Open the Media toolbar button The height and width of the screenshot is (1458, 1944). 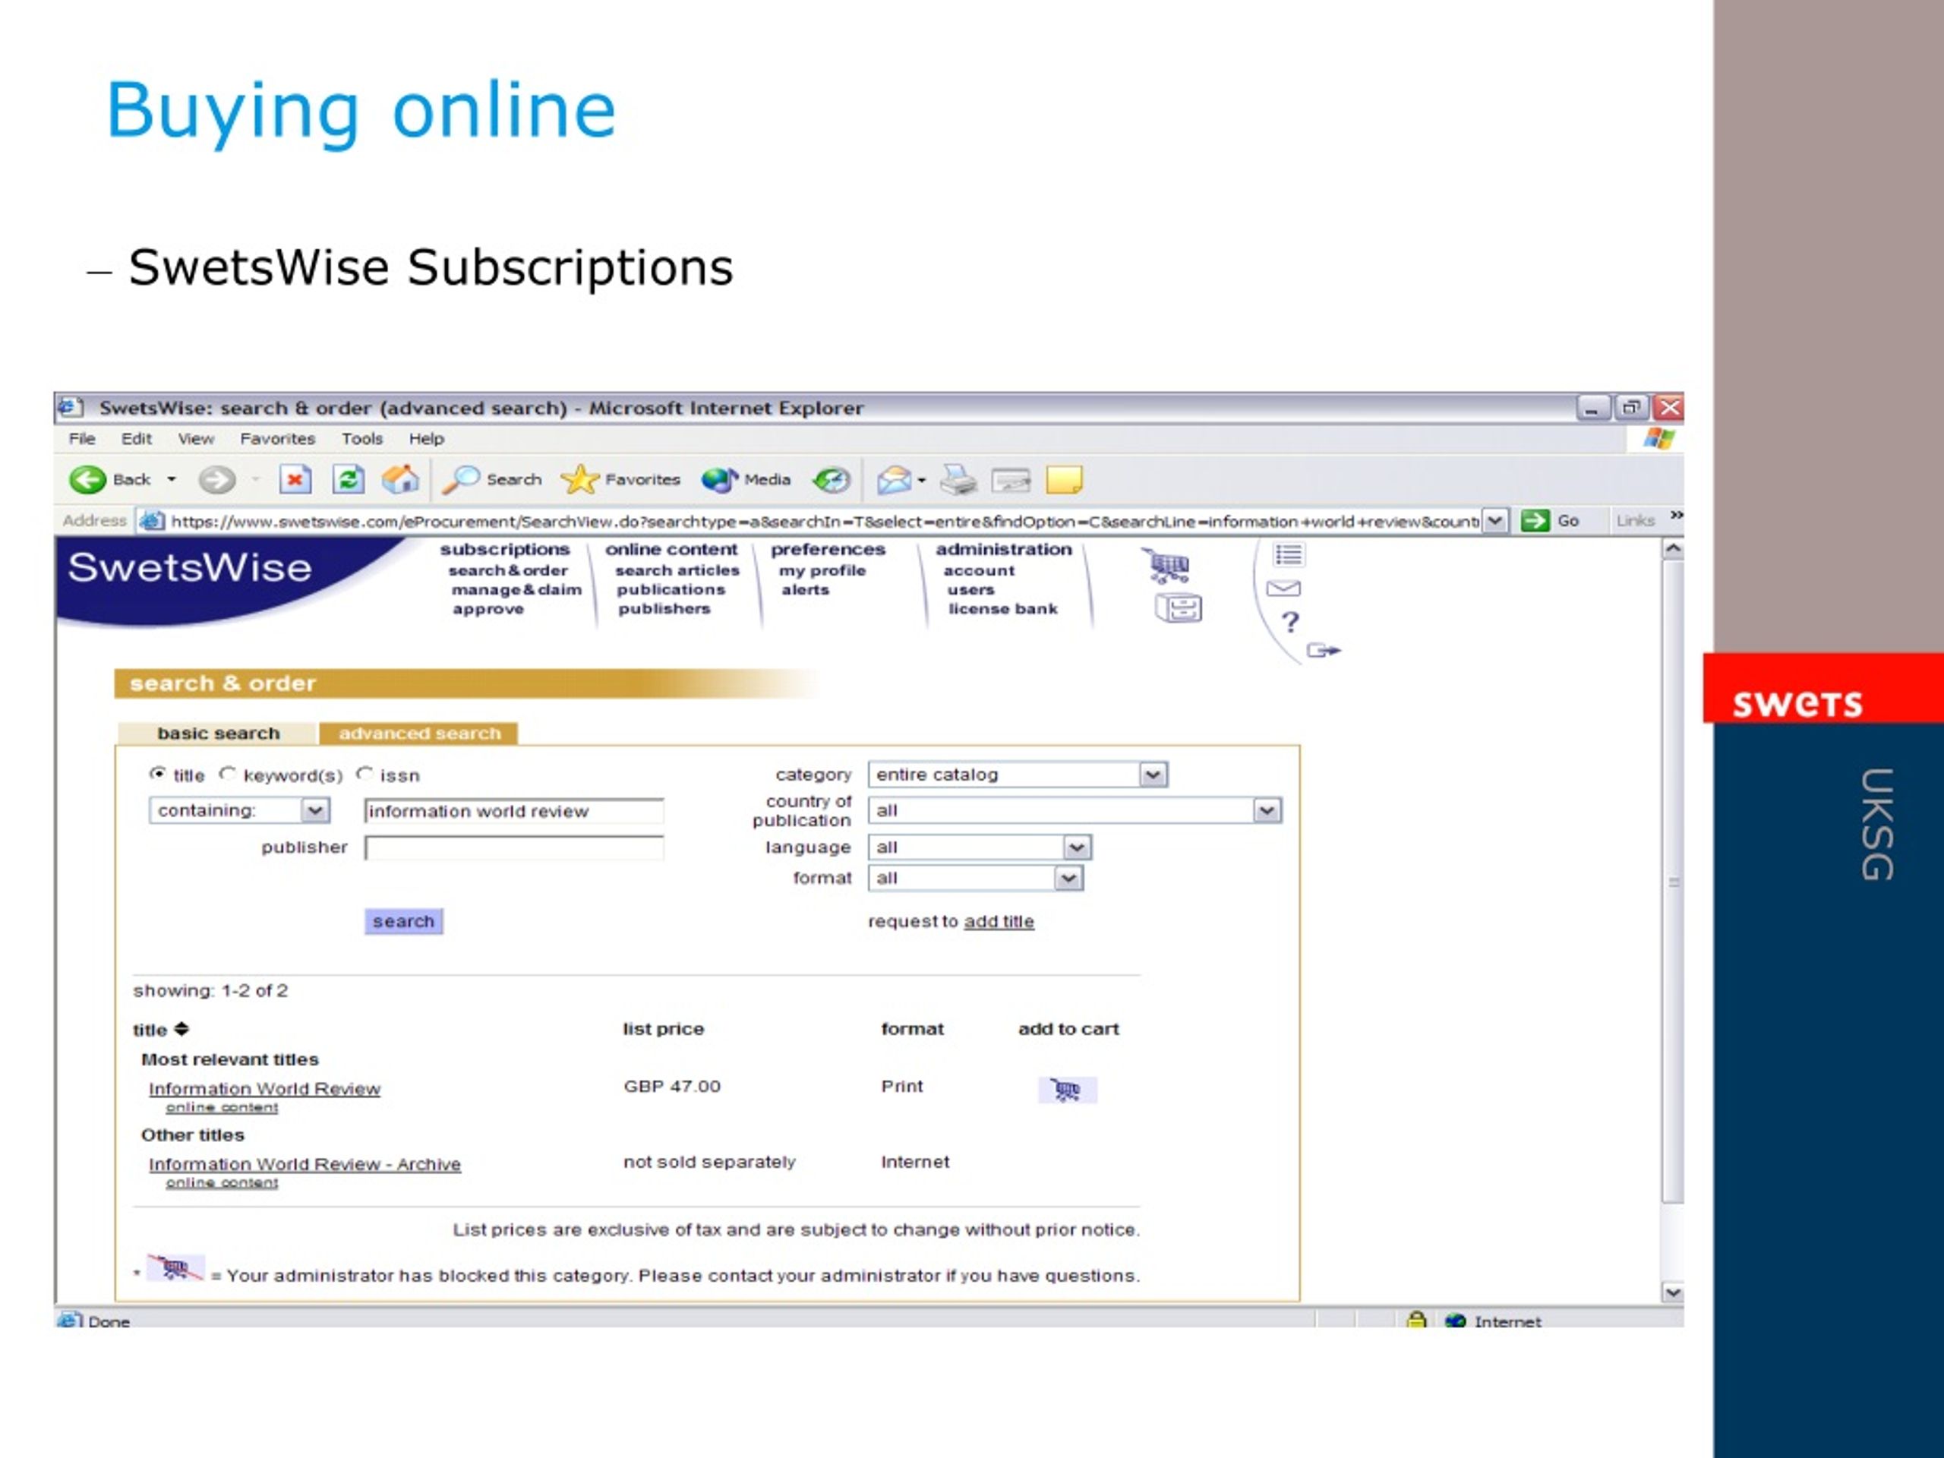point(746,479)
